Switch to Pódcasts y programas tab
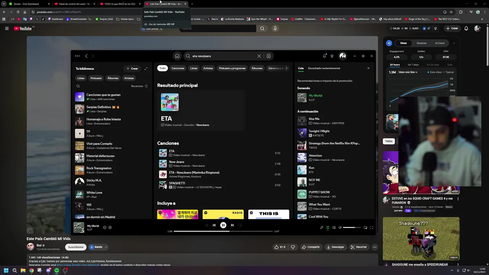The height and width of the screenshot is (275, 489). point(232,68)
